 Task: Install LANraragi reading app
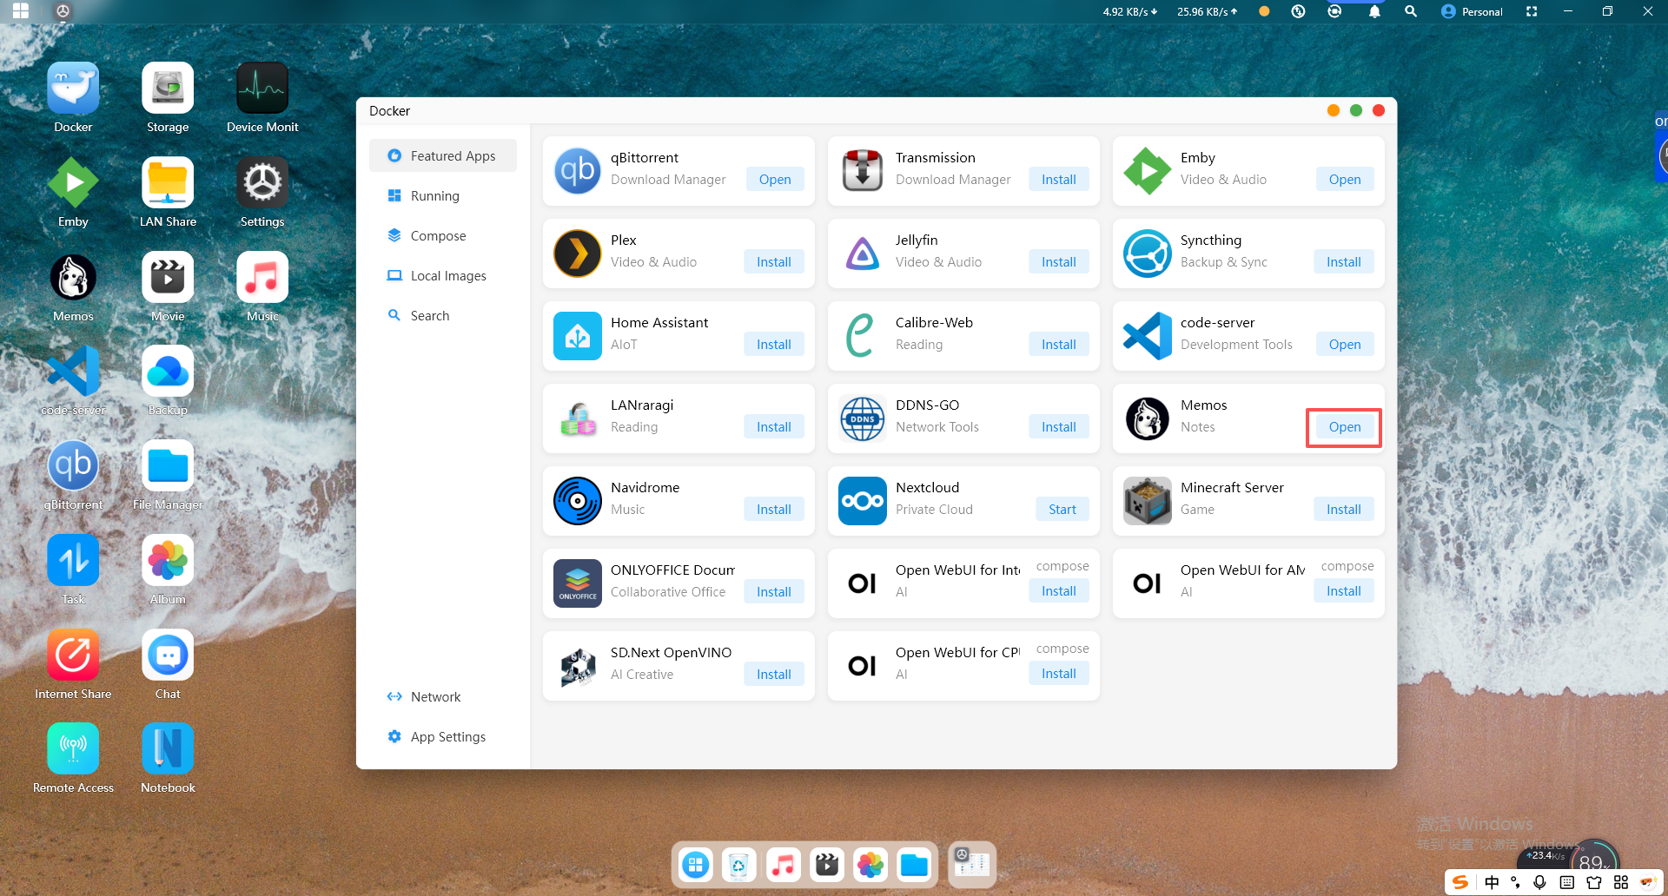click(774, 427)
